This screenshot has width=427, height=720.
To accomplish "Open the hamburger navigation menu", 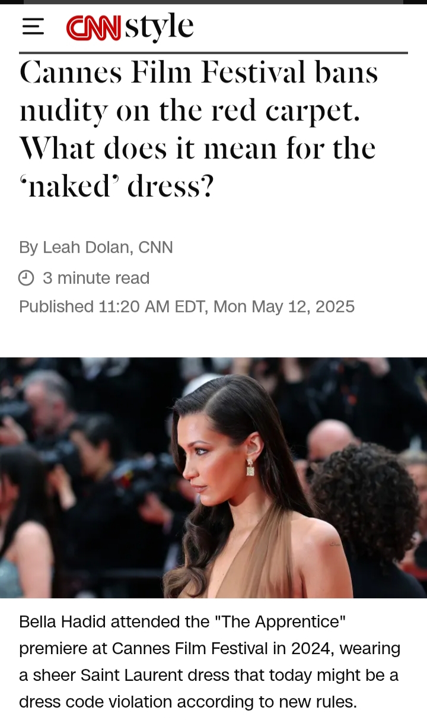I will point(33,27).
